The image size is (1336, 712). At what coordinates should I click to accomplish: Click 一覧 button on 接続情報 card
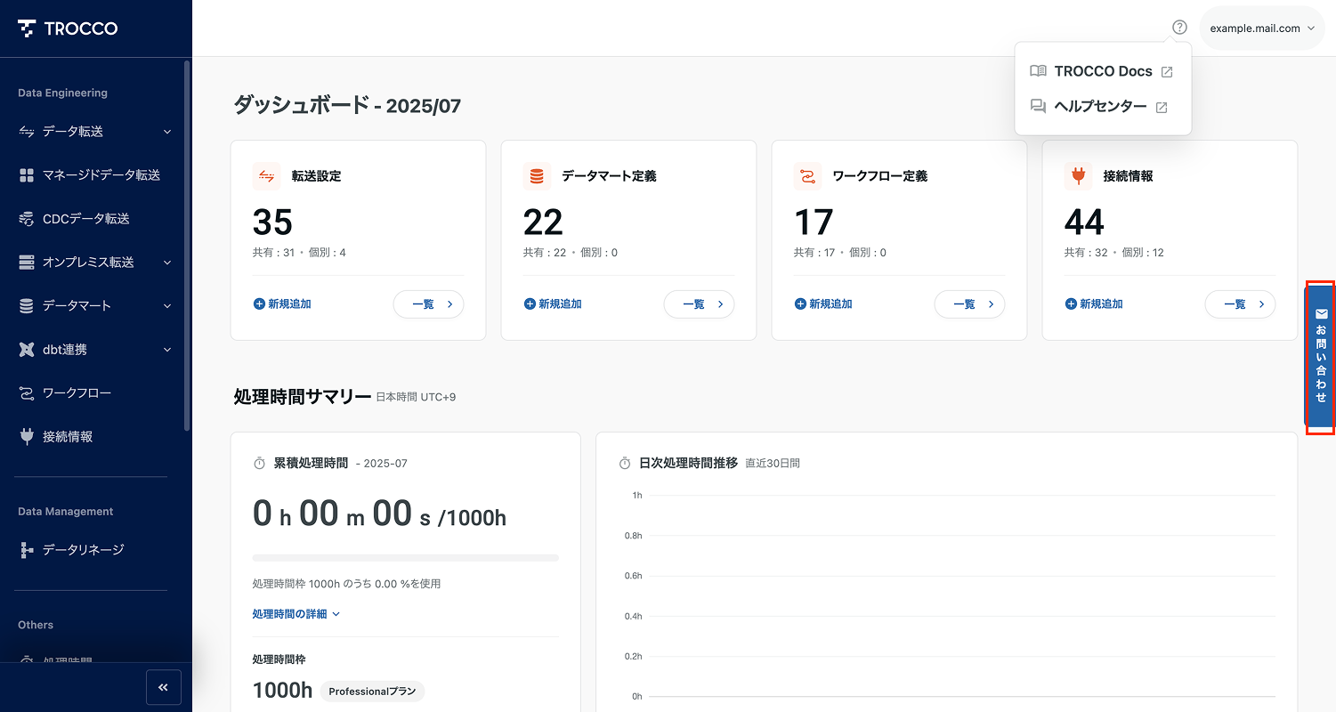[x=1240, y=304]
